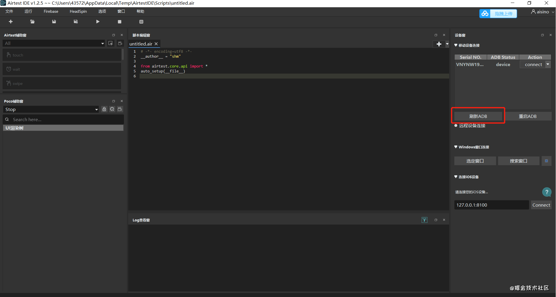Viewport: 556px width, 297px height.
Task: Click the Poco record icon
Action: click(x=120, y=109)
